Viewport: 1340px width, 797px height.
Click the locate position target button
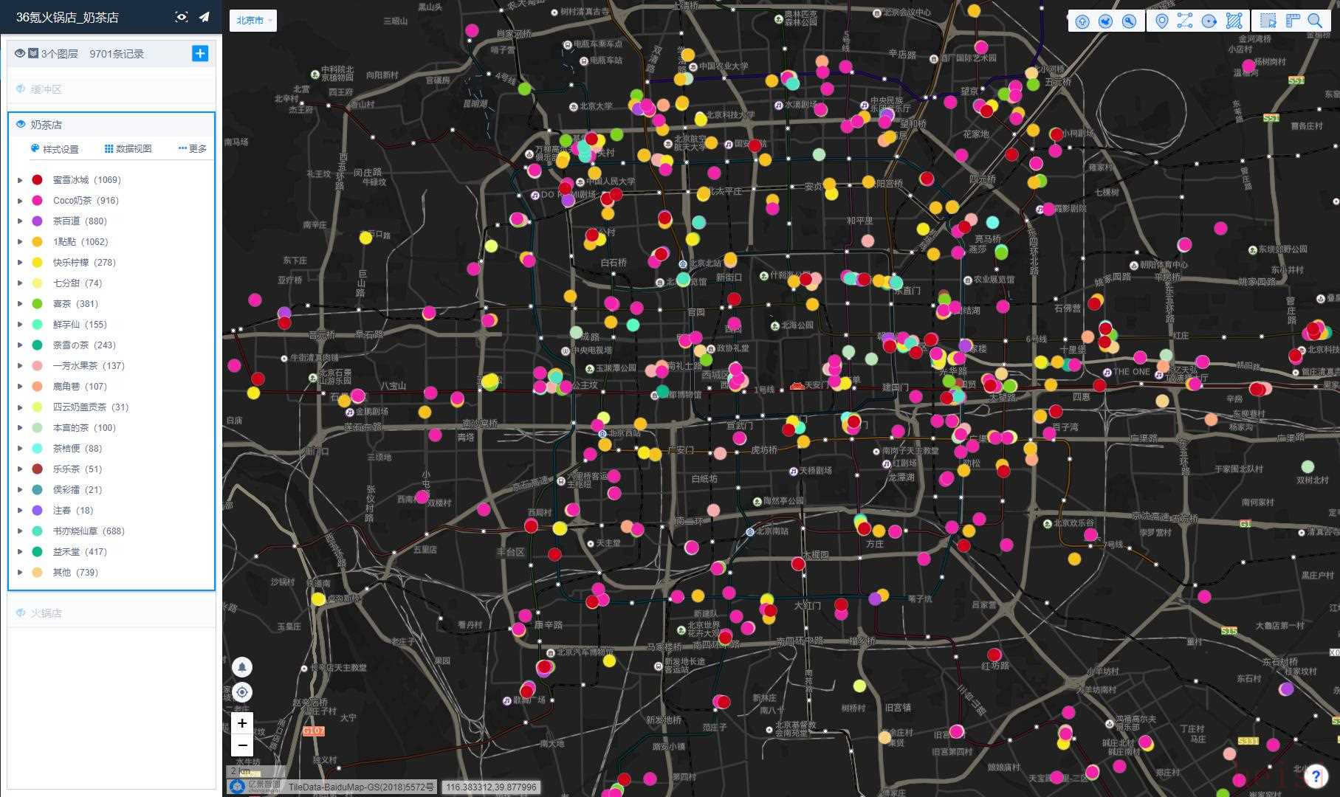(242, 692)
